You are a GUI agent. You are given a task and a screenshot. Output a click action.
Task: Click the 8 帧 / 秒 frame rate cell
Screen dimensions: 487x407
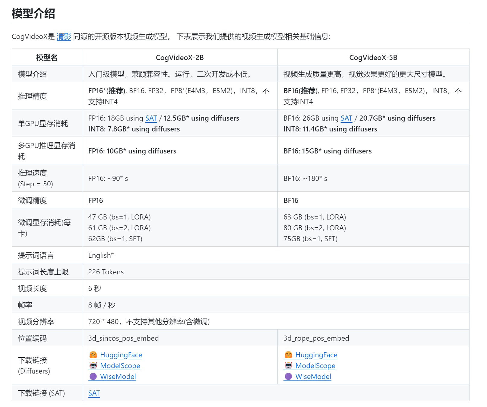pyautogui.click(x=102, y=305)
